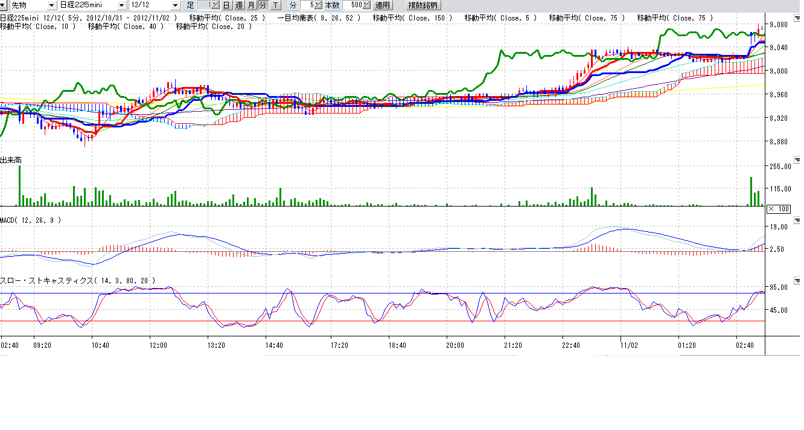
Task: Select the 日 (daily) timeframe button
Action: click(226, 5)
